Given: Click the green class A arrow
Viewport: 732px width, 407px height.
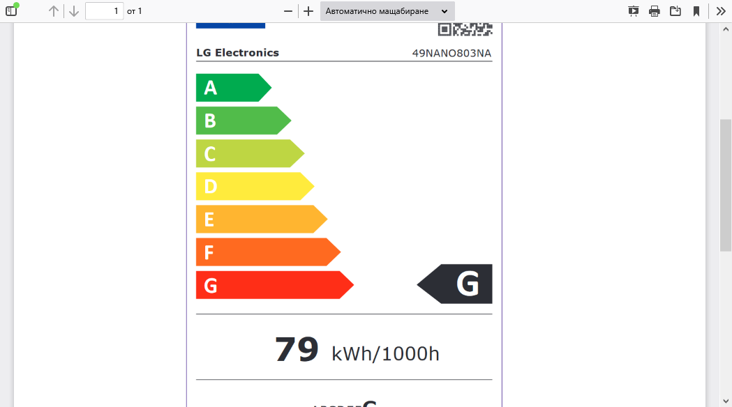Looking at the screenshot, I should (x=234, y=88).
